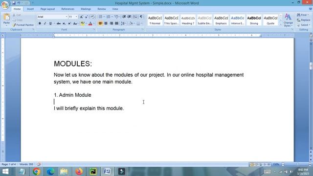313x176 pixels.
Task: Switch to Print Layout view
Action: pos(252,164)
